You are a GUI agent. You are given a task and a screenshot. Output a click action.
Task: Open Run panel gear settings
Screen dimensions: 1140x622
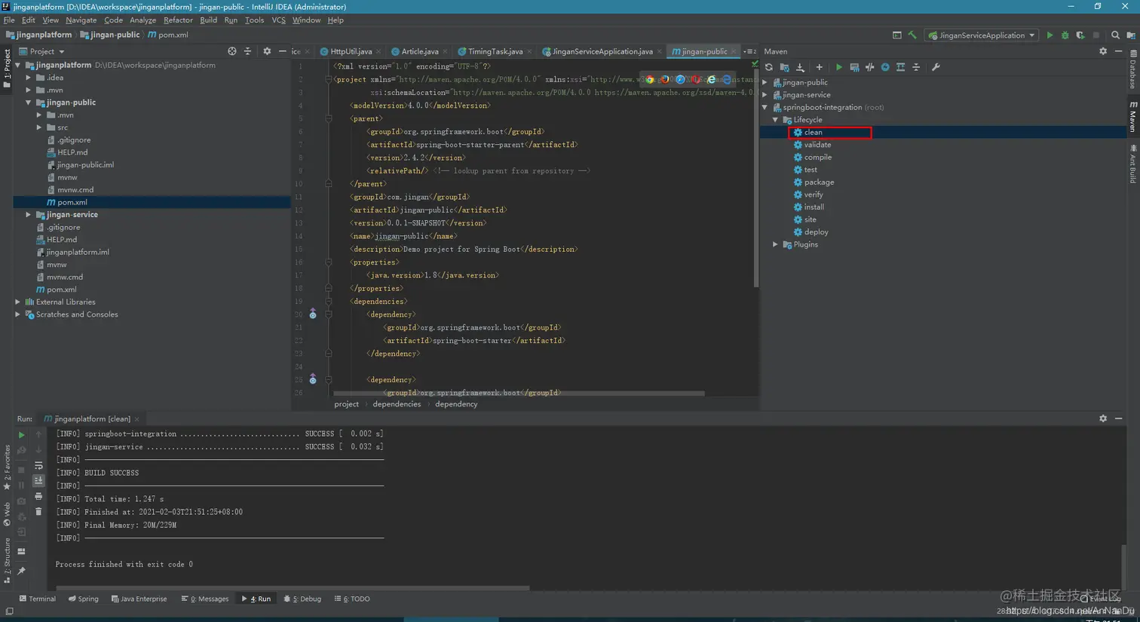click(x=1103, y=418)
